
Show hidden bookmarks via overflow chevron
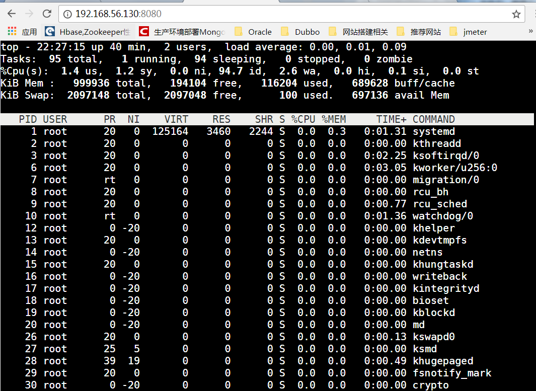(x=530, y=31)
